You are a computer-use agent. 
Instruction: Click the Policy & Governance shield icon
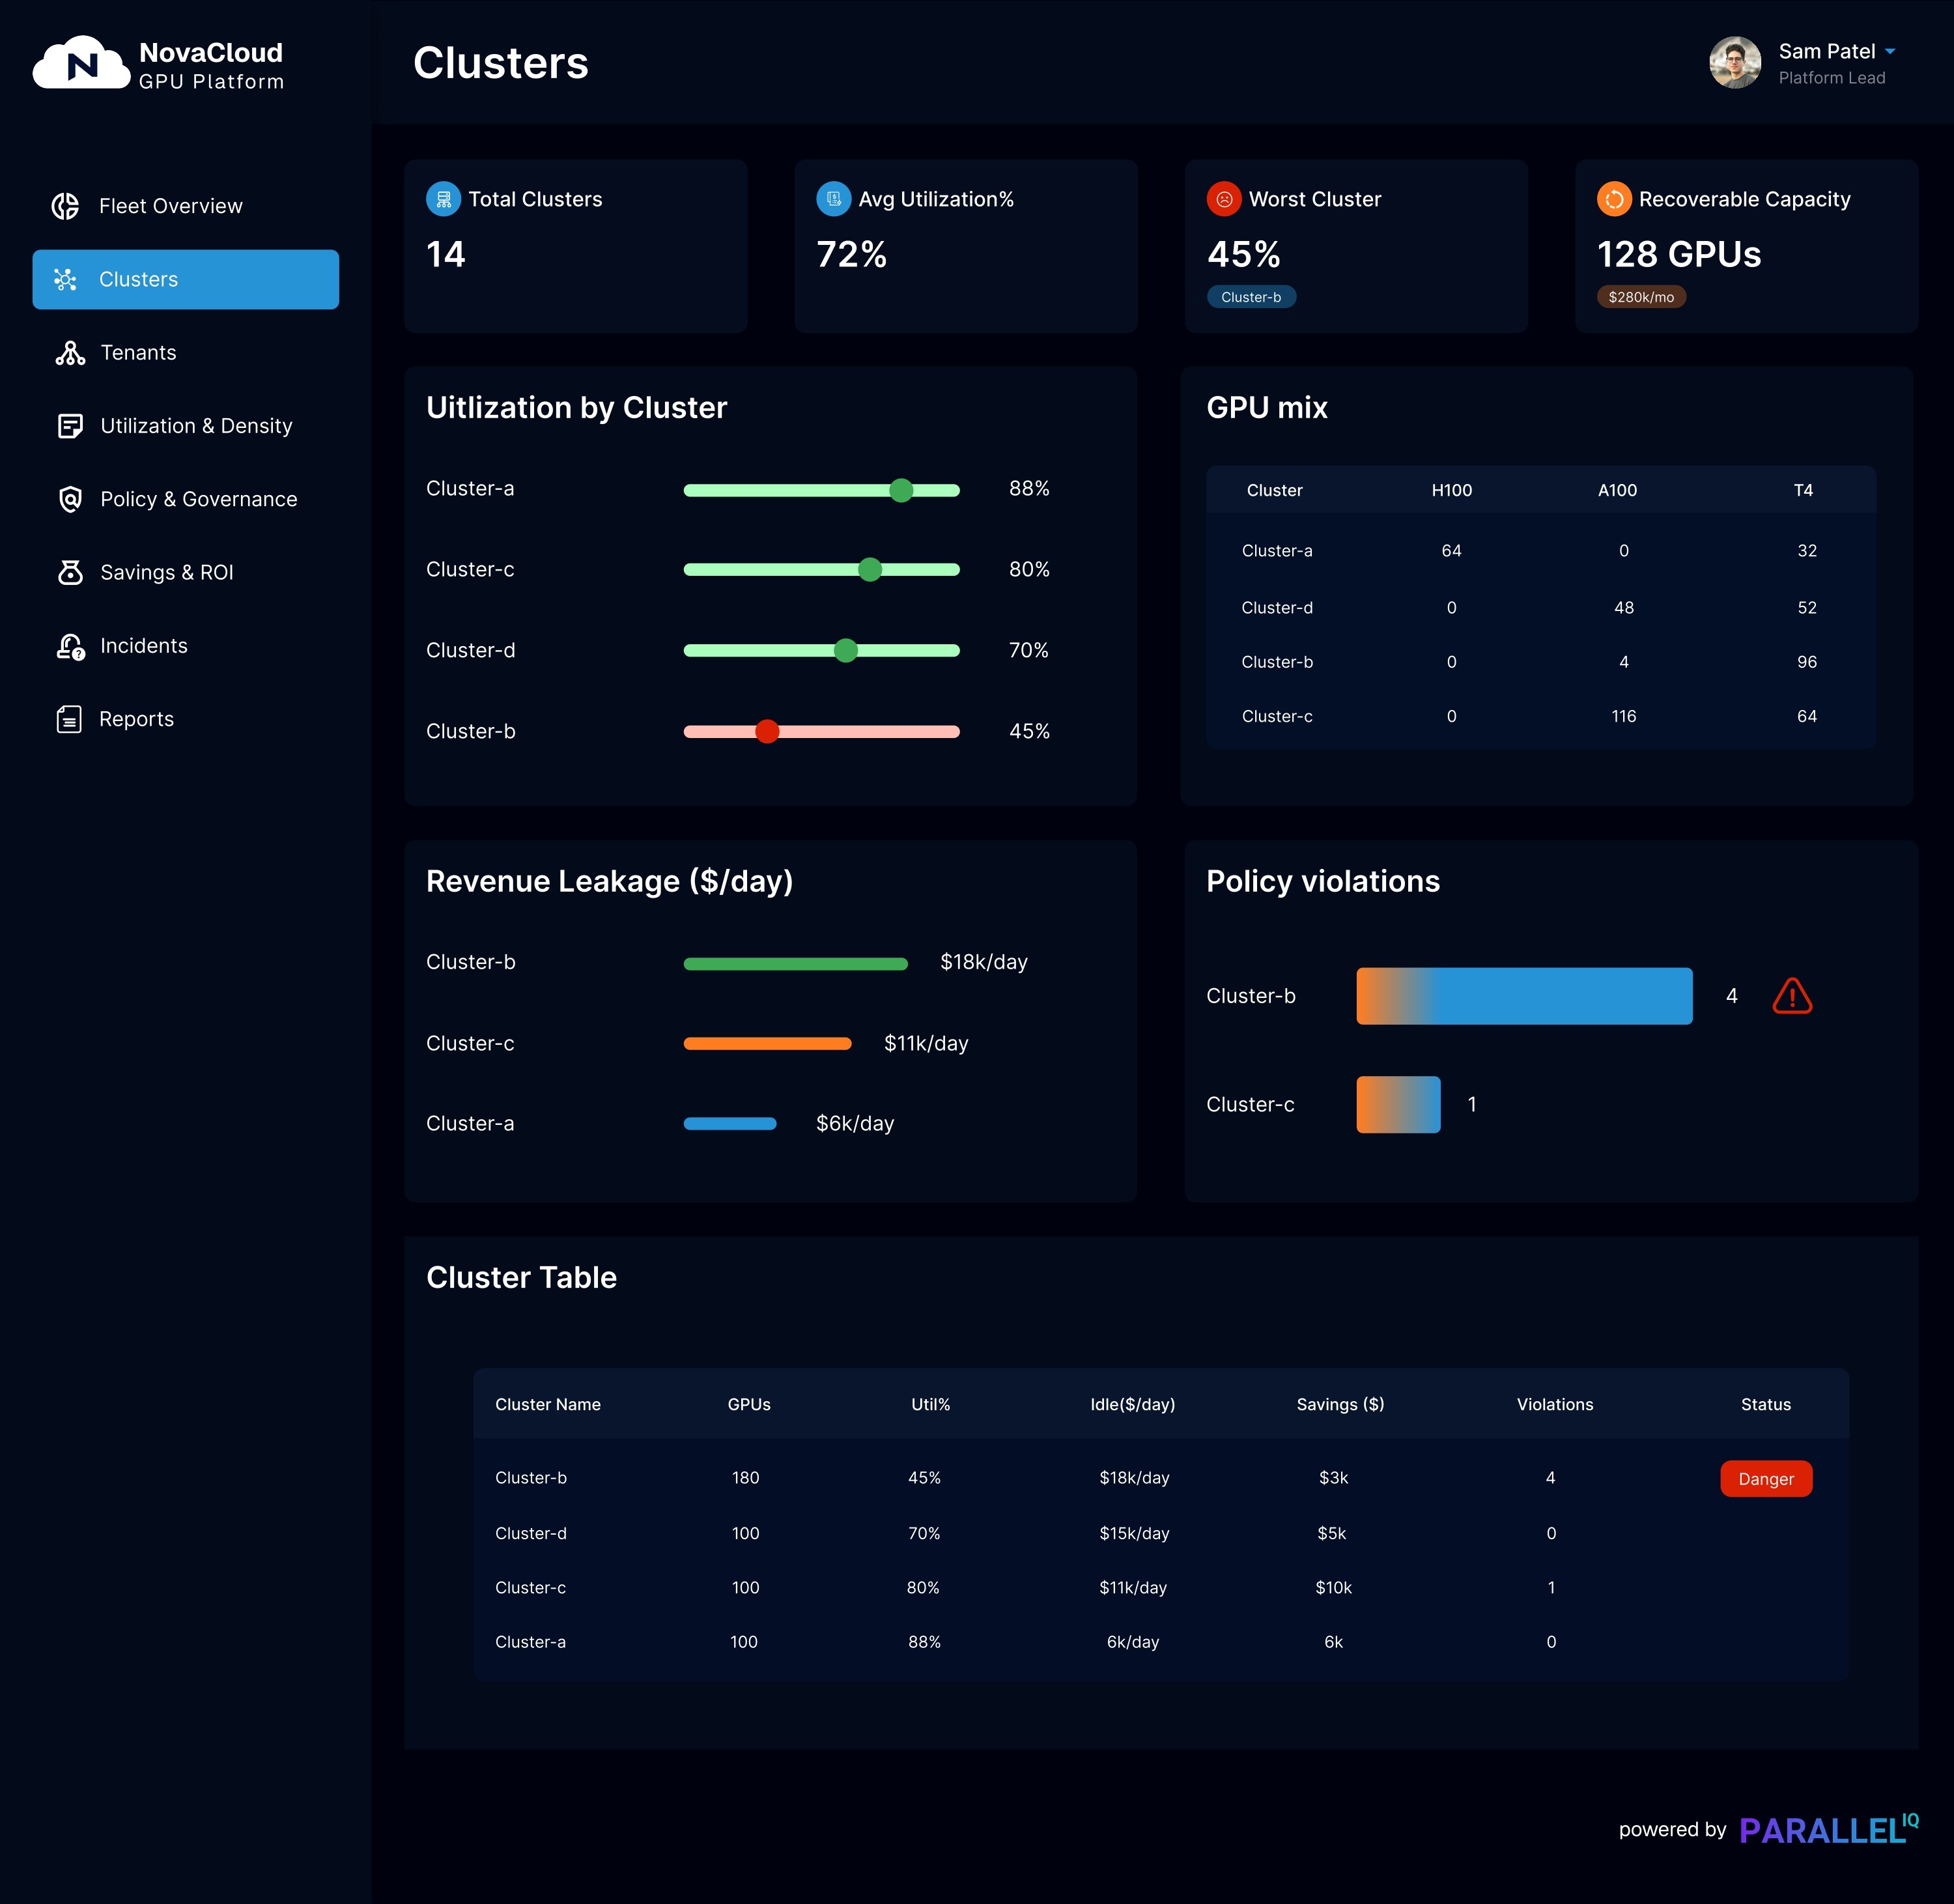pos(70,499)
